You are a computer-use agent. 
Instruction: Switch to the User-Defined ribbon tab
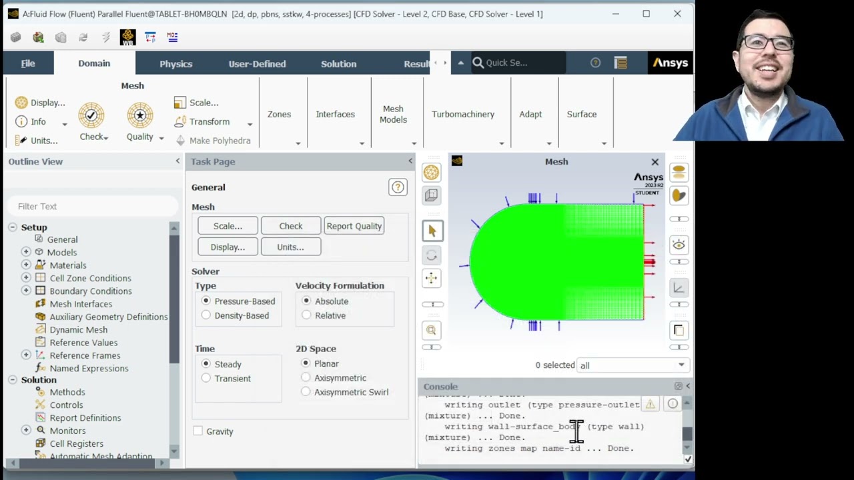[x=257, y=63]
